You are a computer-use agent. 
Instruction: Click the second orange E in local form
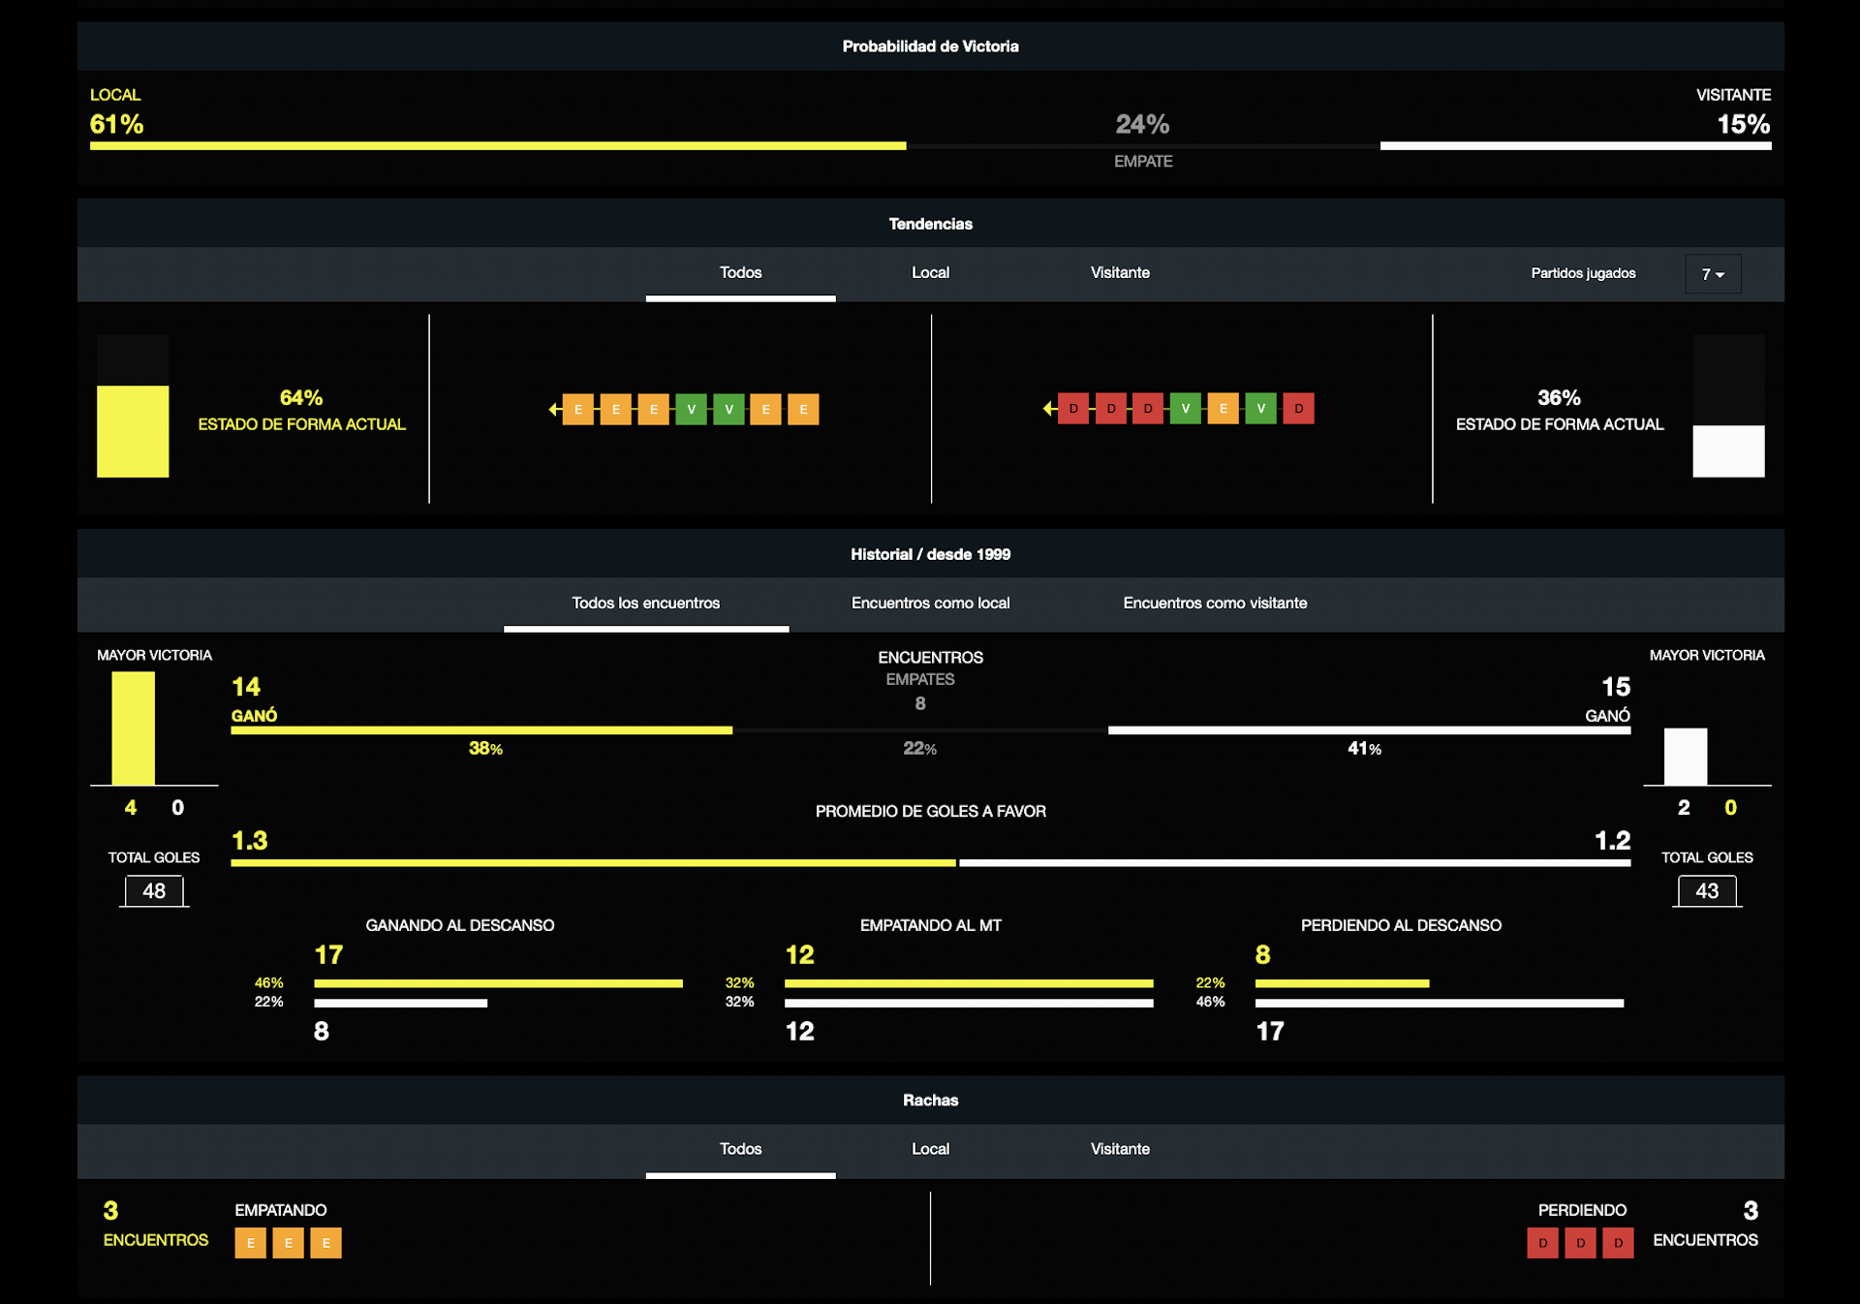pyautogui.click(x=616, y=410)
